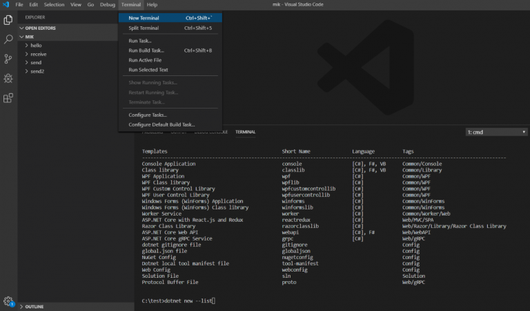Open the Debug view bug icon
530x311 pixels.
point(8,78)
